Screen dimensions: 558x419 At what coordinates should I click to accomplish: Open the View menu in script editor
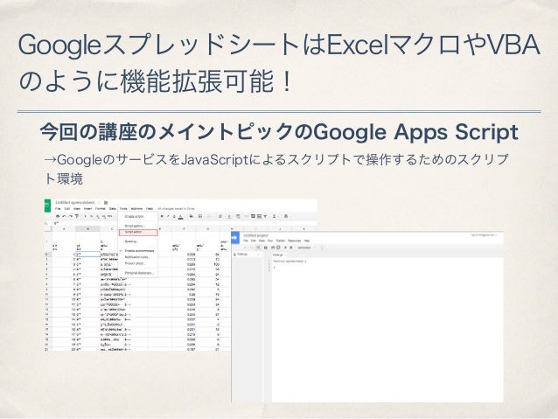pos(262,241)
